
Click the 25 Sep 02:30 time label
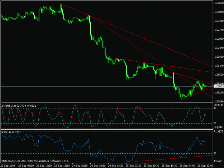[x=134, y=166]
